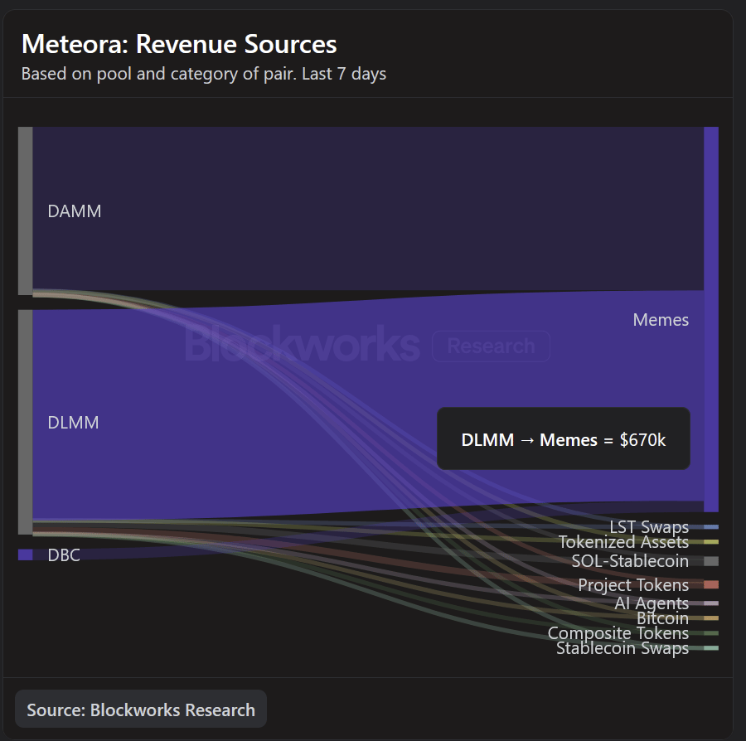Click the Bitcoin node swatch
Image resolution: width=746 pixels, height=741 pixels.
click(711, 618)
